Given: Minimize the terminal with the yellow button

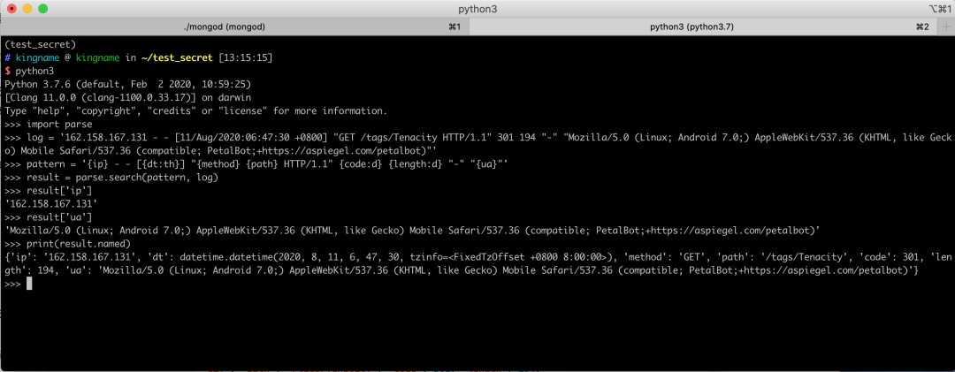Looking at the screenshot, I should [27, 9].
